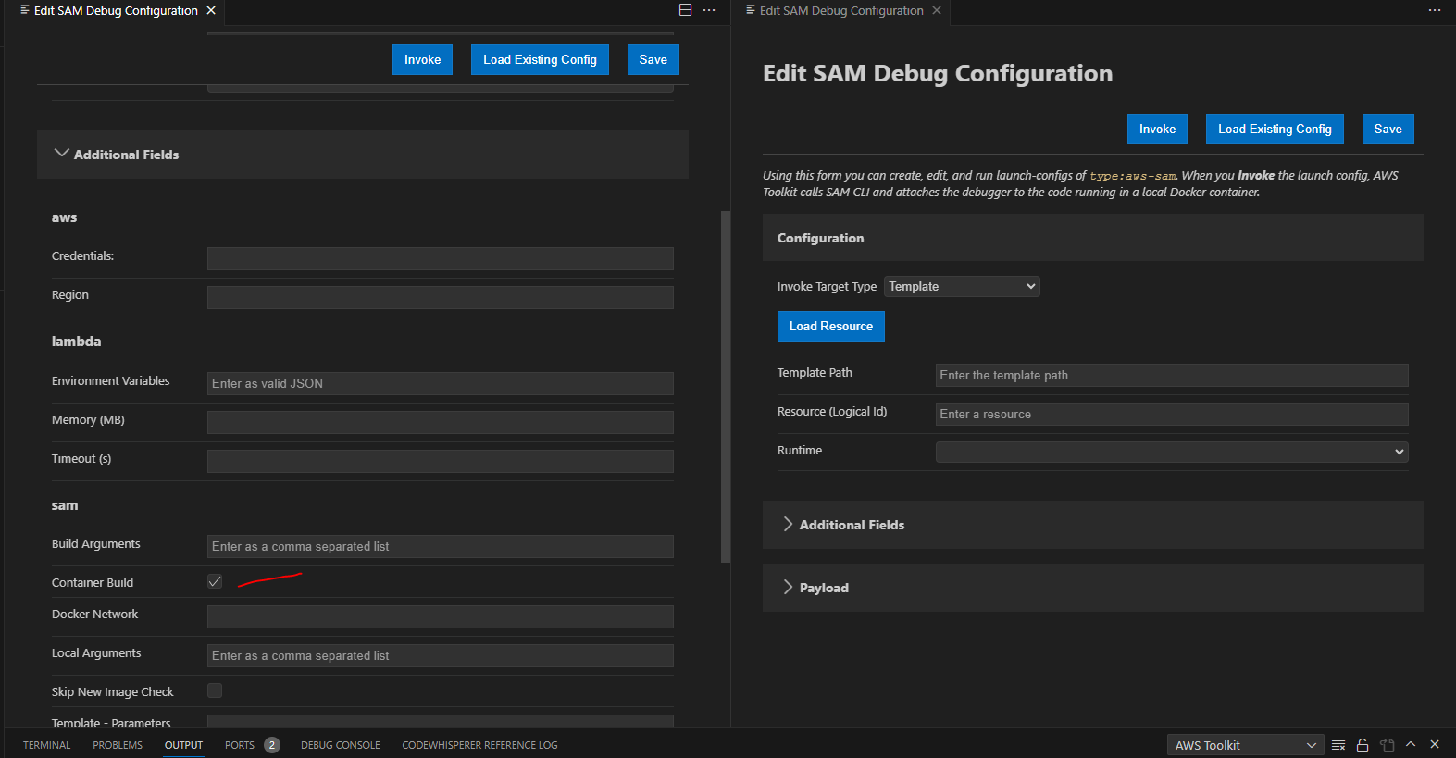1456x758 pixels.
Task: Click split editor icon in left pane
Action: [x=685, y=10]
